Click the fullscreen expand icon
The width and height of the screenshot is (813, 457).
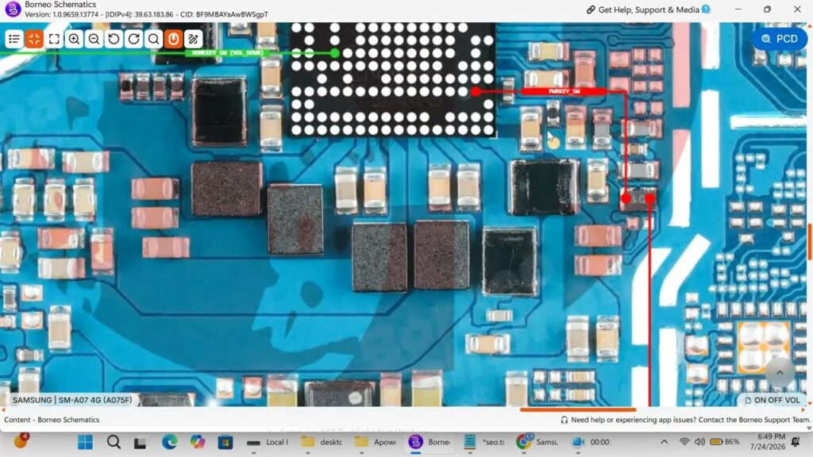(x=54, y=39)
